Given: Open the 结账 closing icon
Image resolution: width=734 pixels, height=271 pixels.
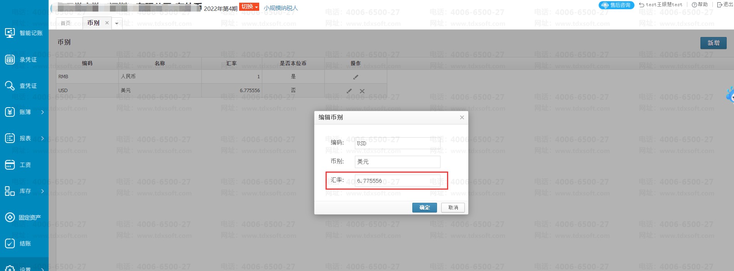Looking at the screenshot, I should click(10, 244).
